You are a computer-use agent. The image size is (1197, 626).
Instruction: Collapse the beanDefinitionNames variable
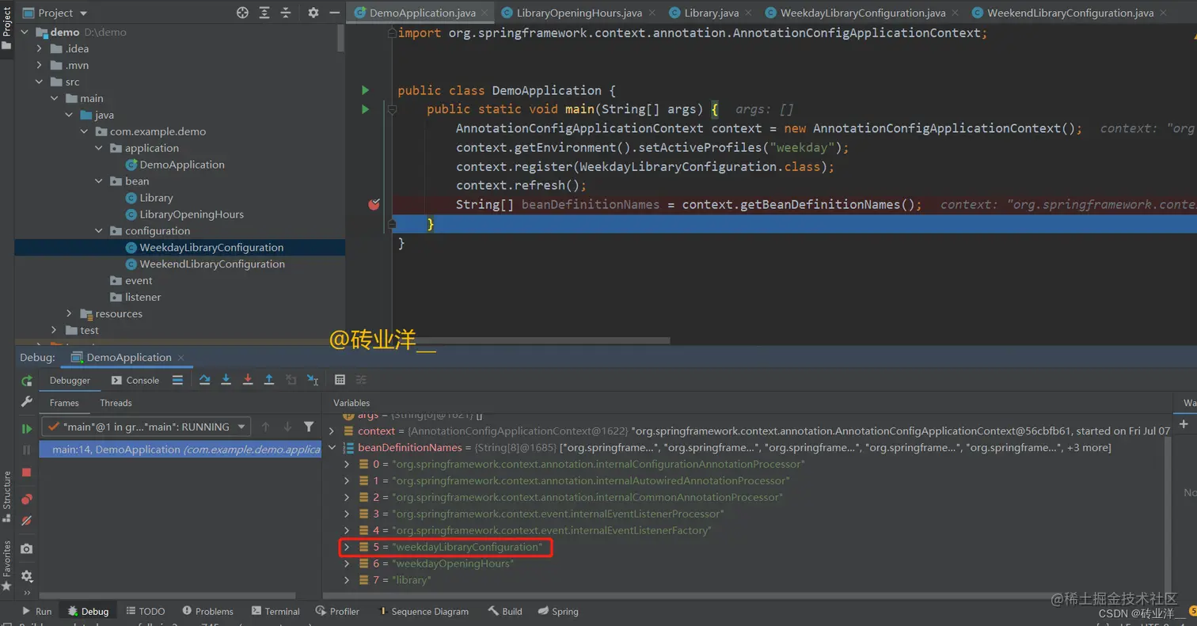click(332, 448)
